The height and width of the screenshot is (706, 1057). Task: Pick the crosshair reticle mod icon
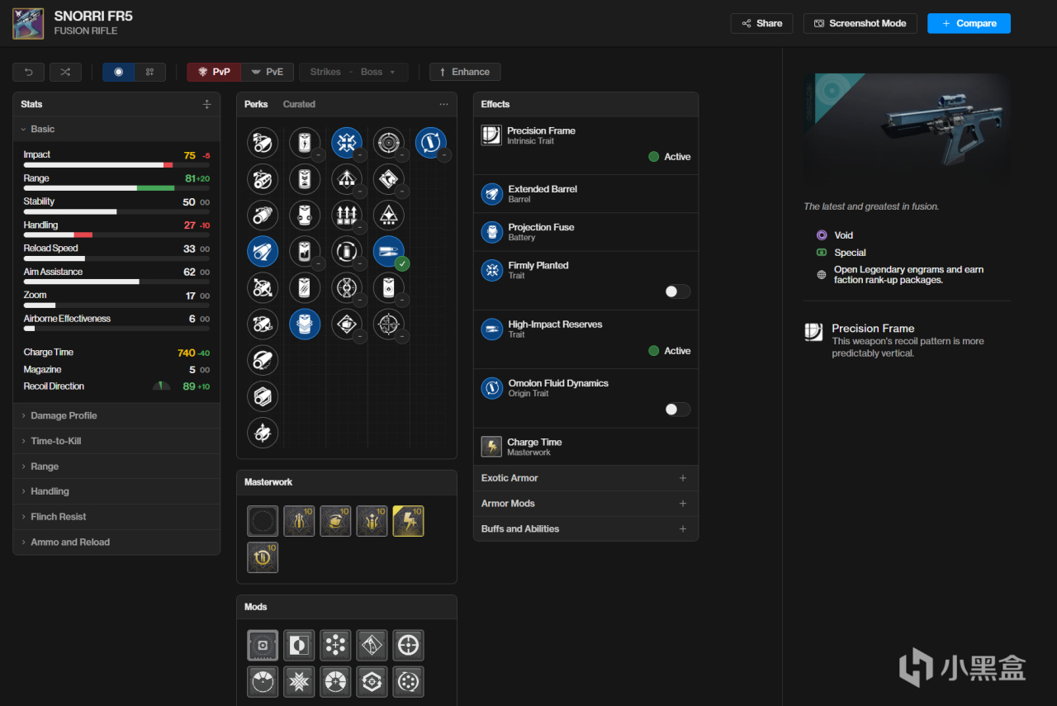click(408, 646)
